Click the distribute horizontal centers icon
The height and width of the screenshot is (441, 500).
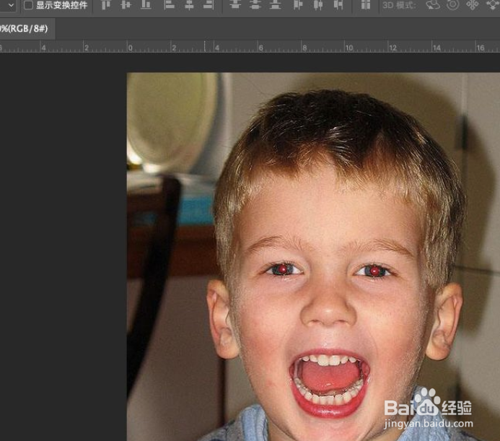pyautogui.click(x=318, y=4)
